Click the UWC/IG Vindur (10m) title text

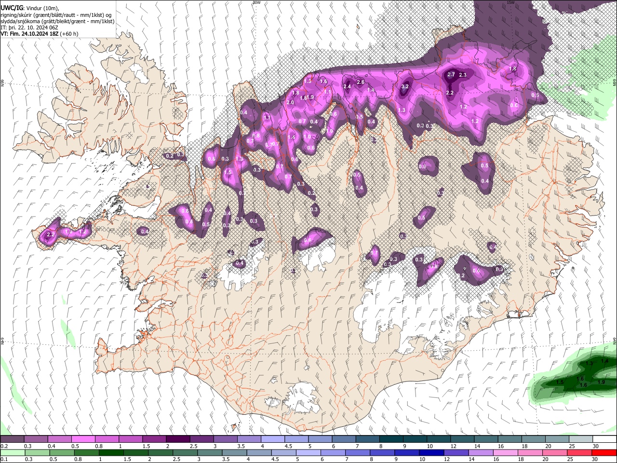[30, 8]
